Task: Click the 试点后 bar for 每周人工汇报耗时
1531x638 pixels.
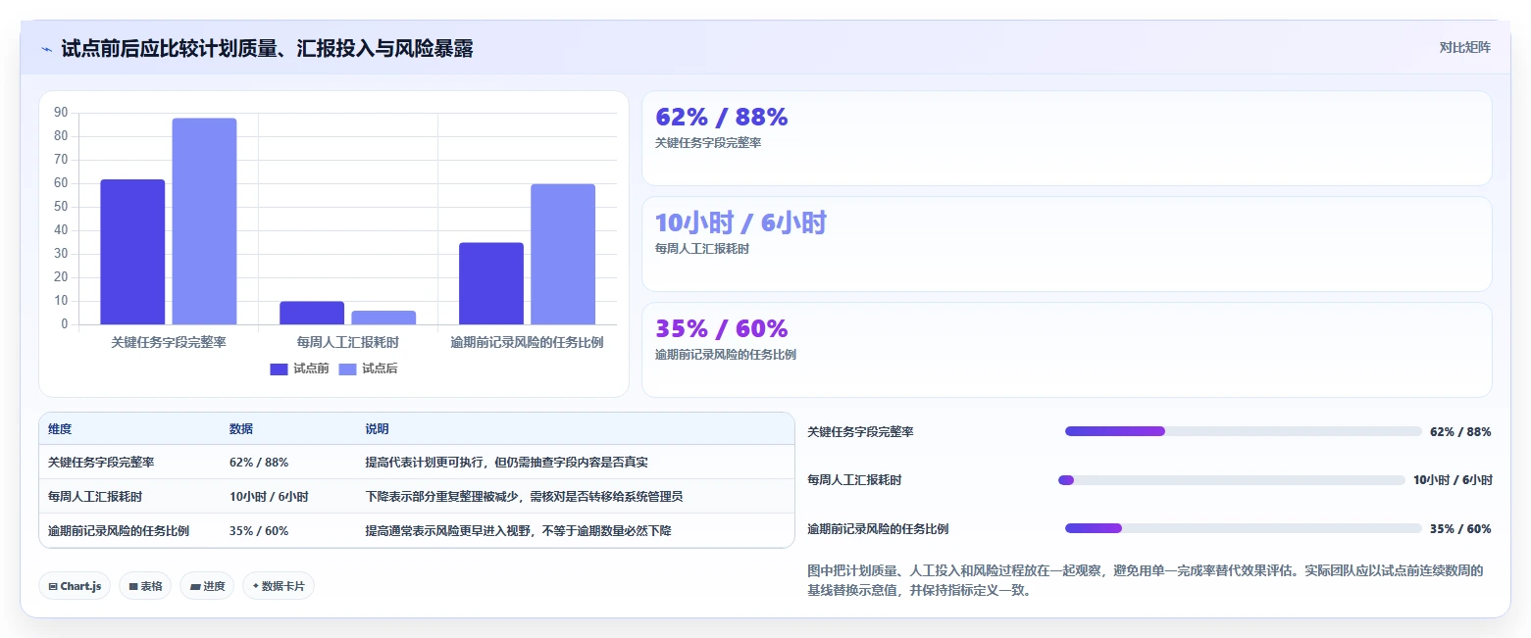Action: [x=383, y=318]
